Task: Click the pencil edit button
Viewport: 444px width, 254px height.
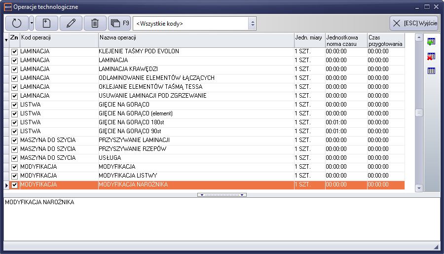Action: coord(71,23)
